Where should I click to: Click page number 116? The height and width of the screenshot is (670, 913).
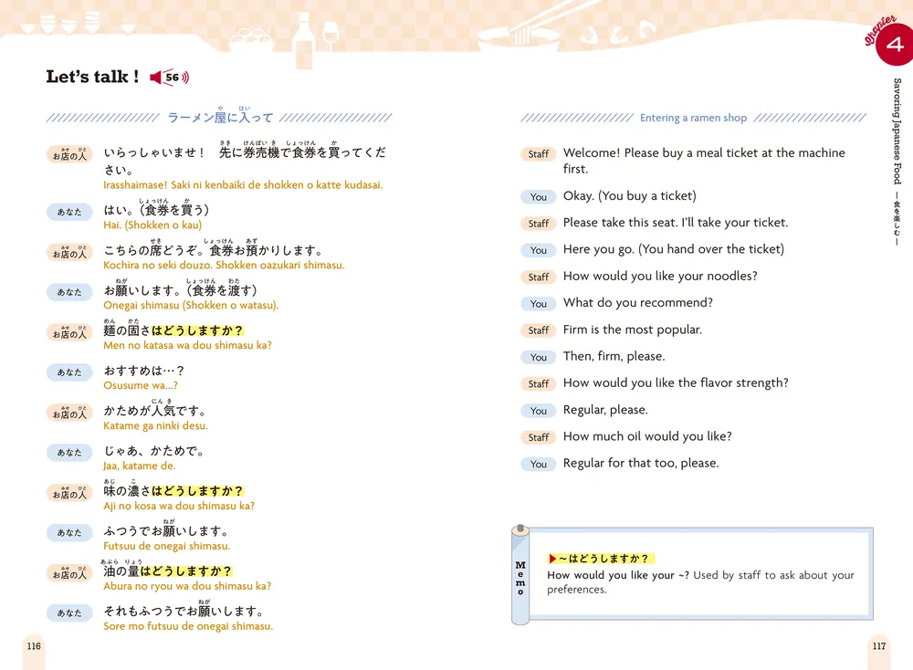tap(34, 646)
